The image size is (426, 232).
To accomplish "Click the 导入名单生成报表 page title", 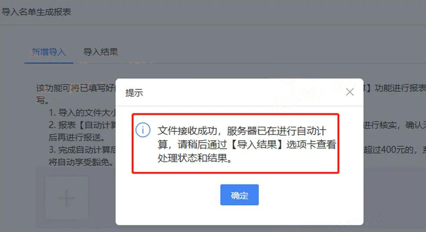I will pyautogui.click(x=36, y=12).
